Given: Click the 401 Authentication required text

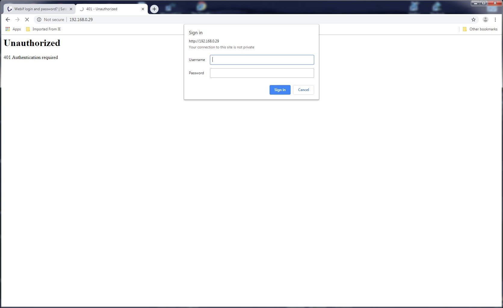Looking at the screenshot, I should (31, 57).
